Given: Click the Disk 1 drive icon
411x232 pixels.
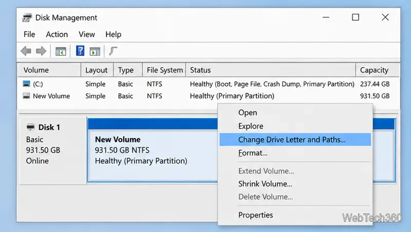Looking at the screenshot, I should click(x=31, y=127).
